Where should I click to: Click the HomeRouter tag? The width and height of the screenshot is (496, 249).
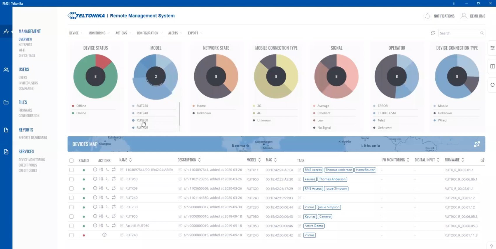[x=365, y=170]
